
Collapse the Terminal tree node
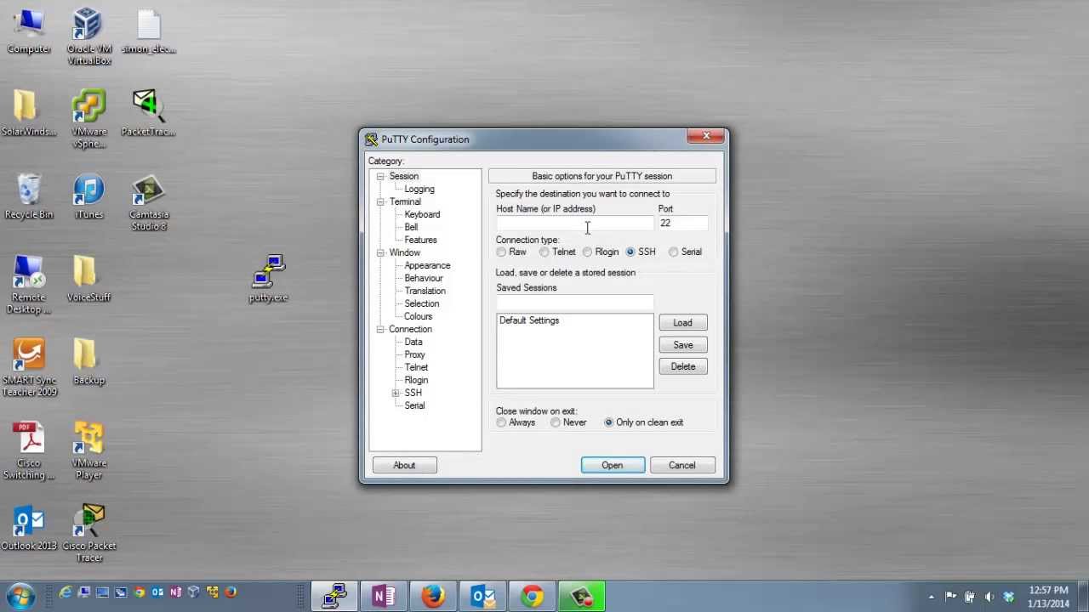point(380,201)
